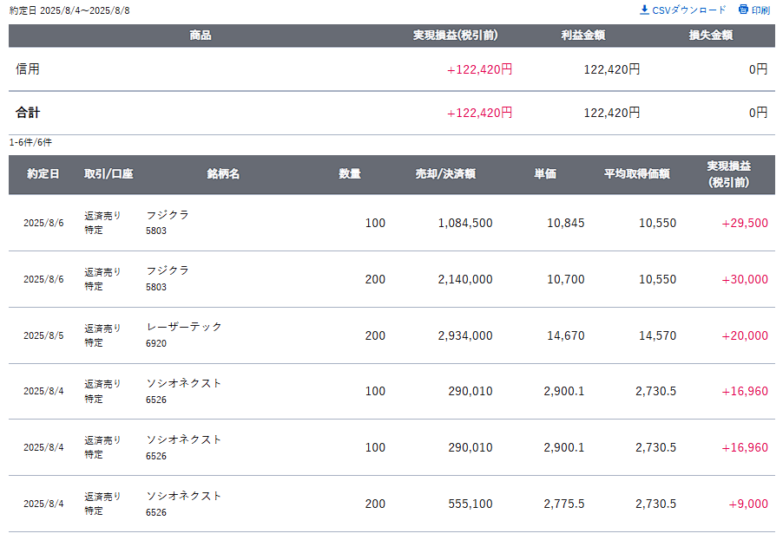This screenshot has height=540, width=783.
Task: Click the 損失金額 header in summary table
Action: pos(710,36)
